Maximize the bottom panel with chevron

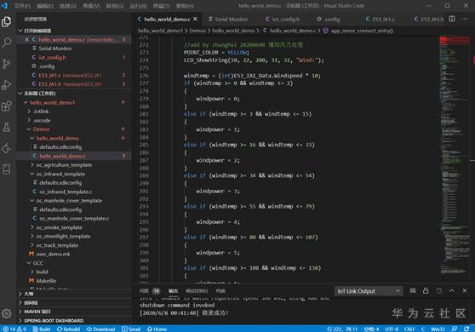point(452,291)
